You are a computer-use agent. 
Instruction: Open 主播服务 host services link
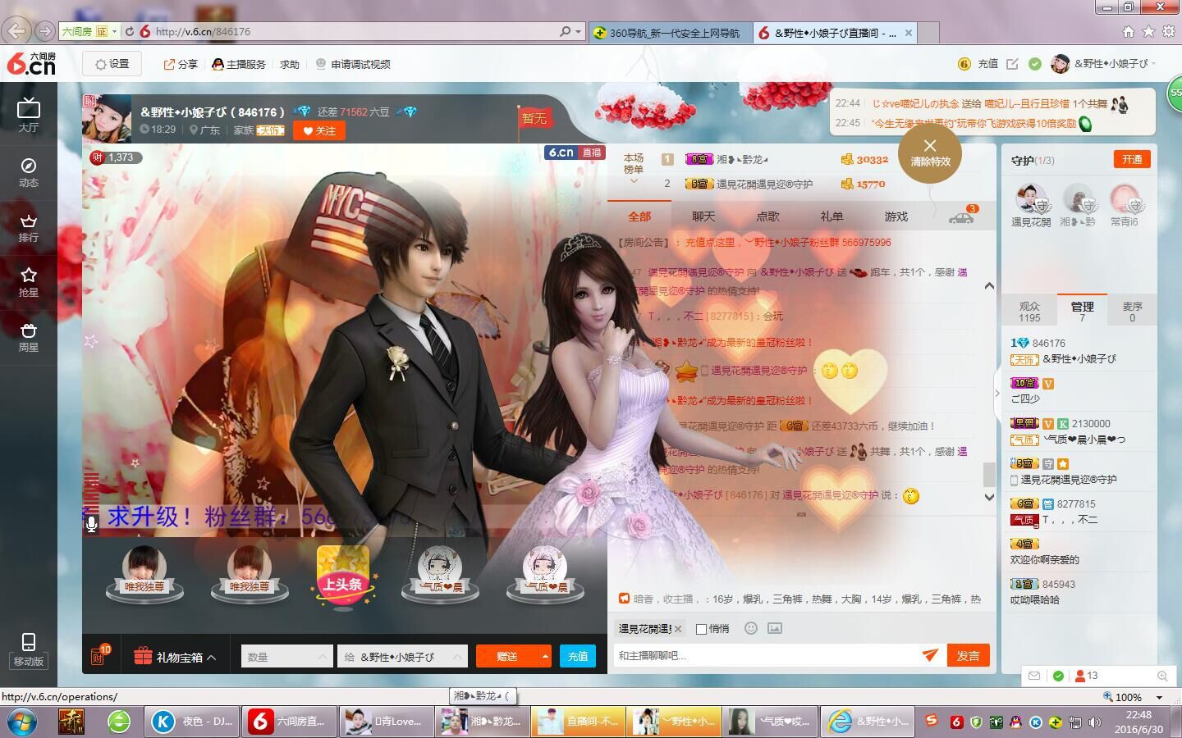point(239,64)
